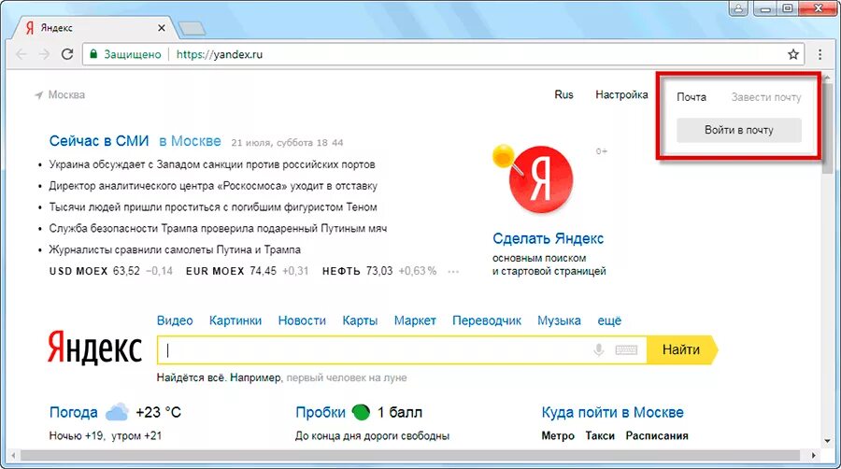The width and height of the screenshot is (841, 469).
Task: Click the До конца дня дороги свободны text
Action: pos(372,435)
